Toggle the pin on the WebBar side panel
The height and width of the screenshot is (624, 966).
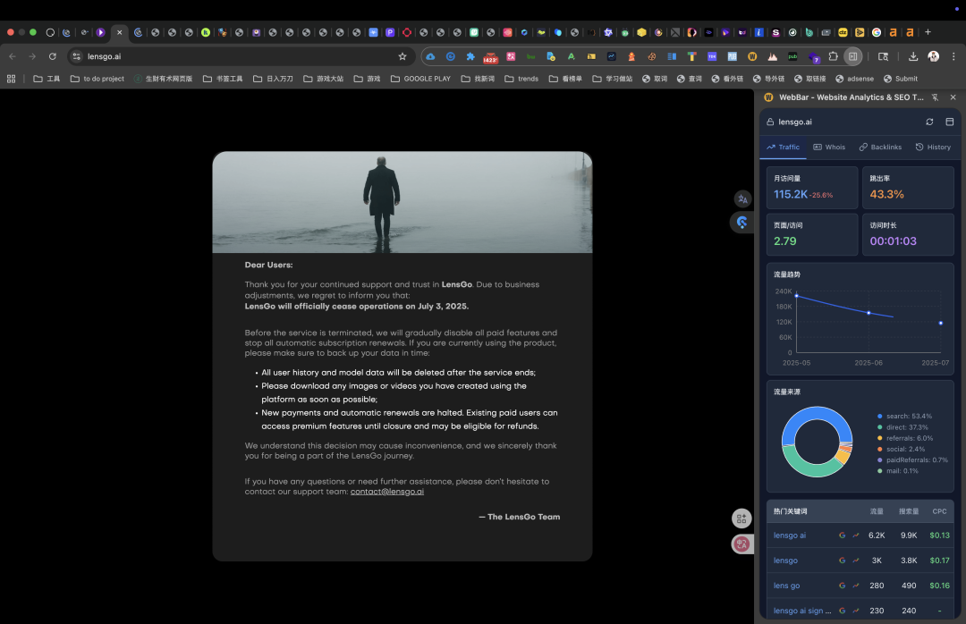tap(936, 97)
